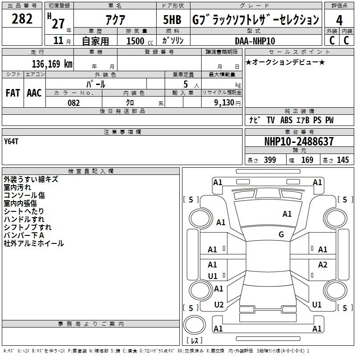
Task: Click the air conditioner value AAC
Action: tap(34, 93)
